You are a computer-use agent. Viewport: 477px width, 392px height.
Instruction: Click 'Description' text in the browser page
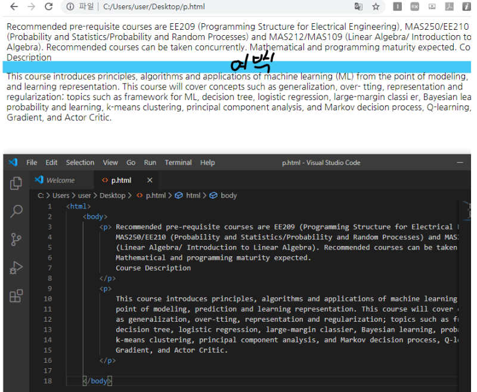click(29, 57)
